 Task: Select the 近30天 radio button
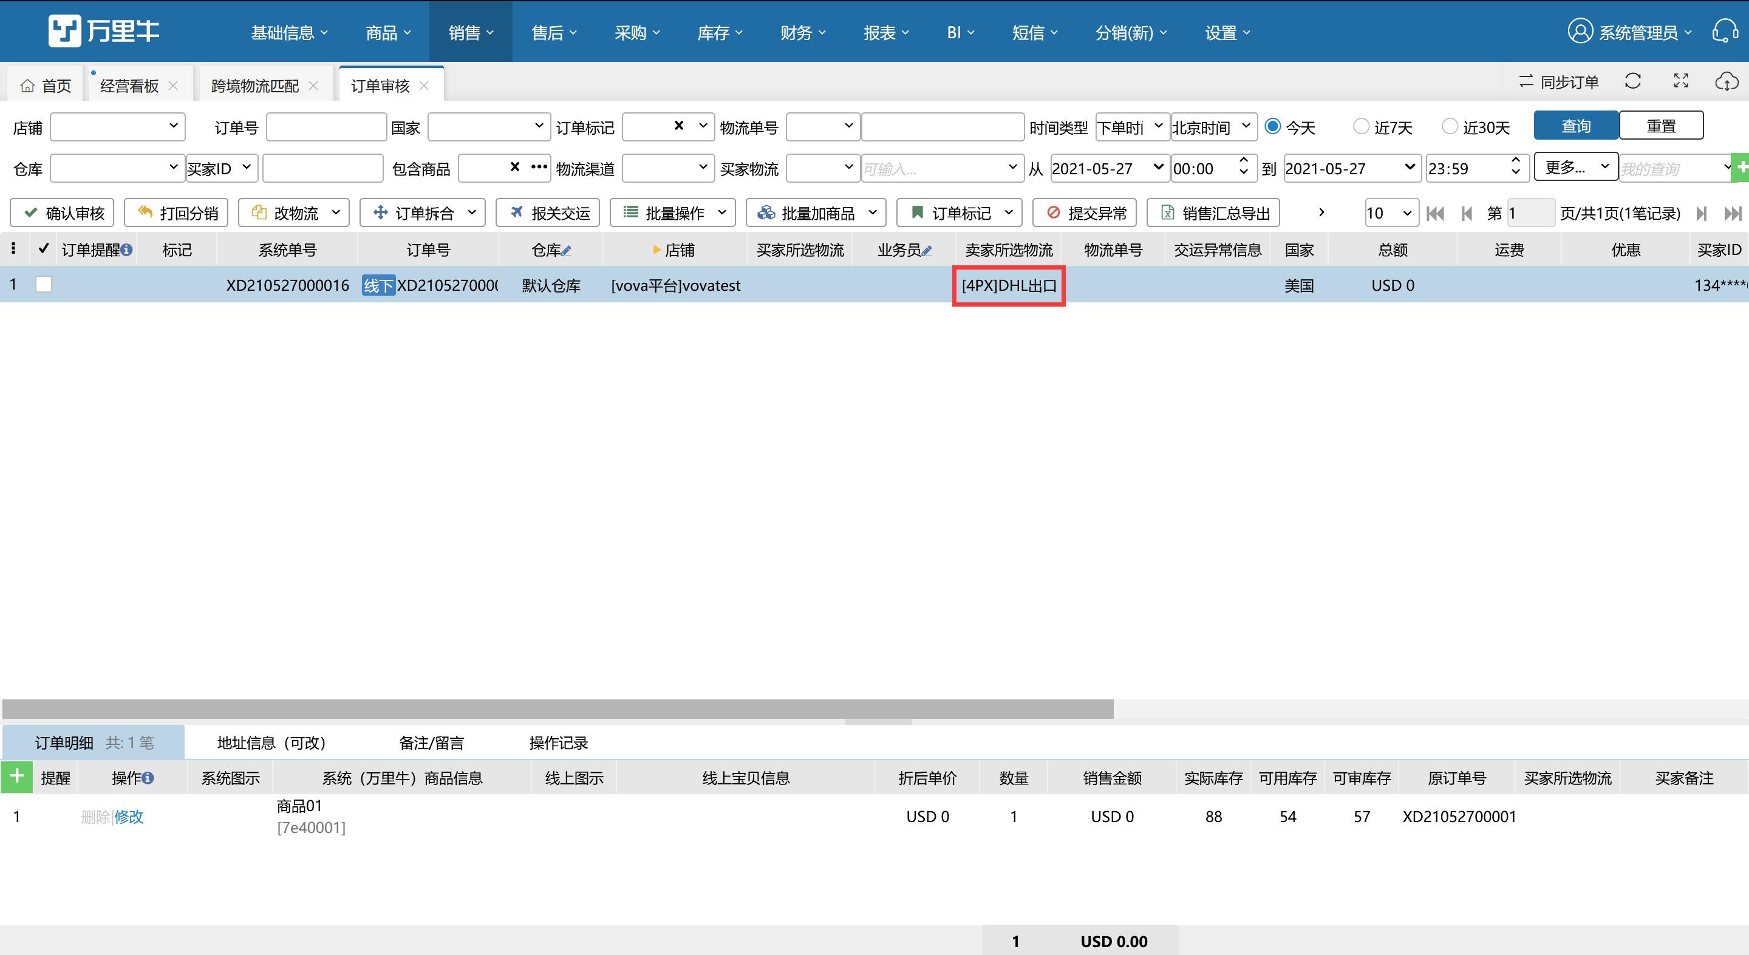click(1450, 126)
